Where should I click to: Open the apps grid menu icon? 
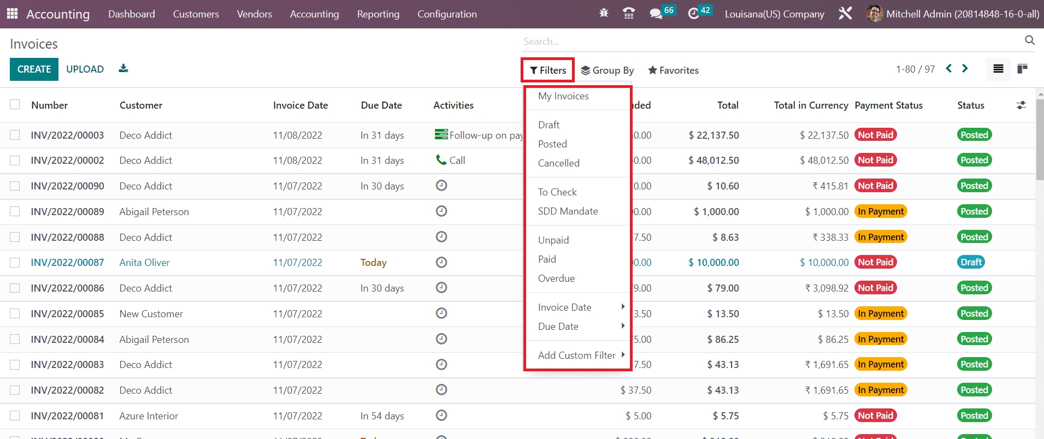pyautogui.click(x=12, y=14)
